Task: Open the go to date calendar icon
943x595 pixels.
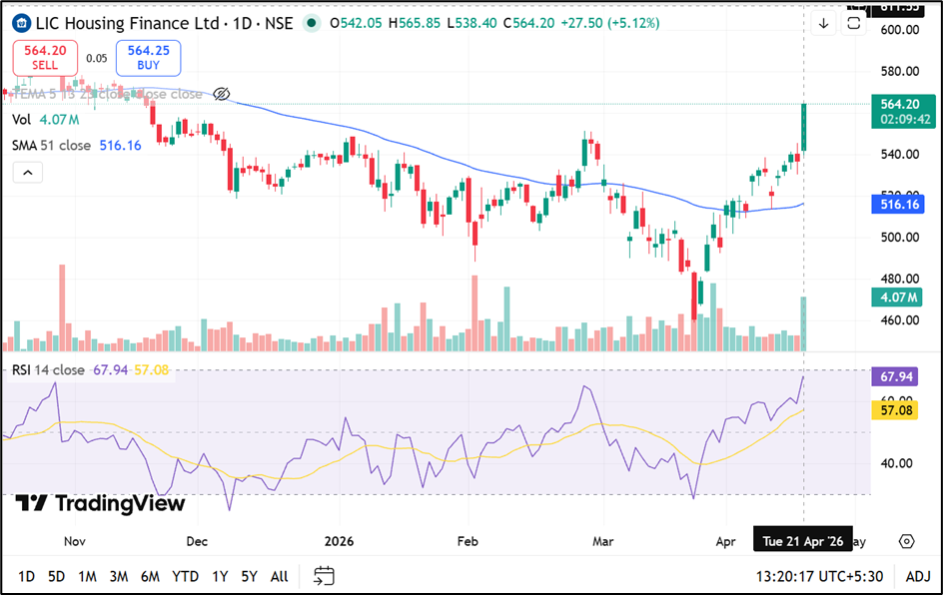Action: pos(324,576)
